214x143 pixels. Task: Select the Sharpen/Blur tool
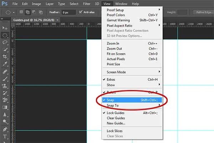click(x=5, y=114)
